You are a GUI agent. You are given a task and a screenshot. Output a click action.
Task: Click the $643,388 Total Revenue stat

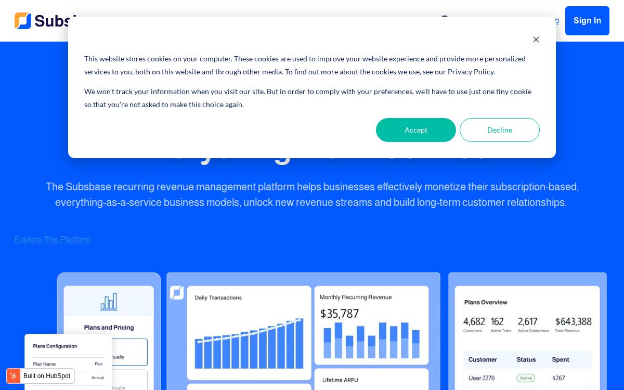[573, 324]
